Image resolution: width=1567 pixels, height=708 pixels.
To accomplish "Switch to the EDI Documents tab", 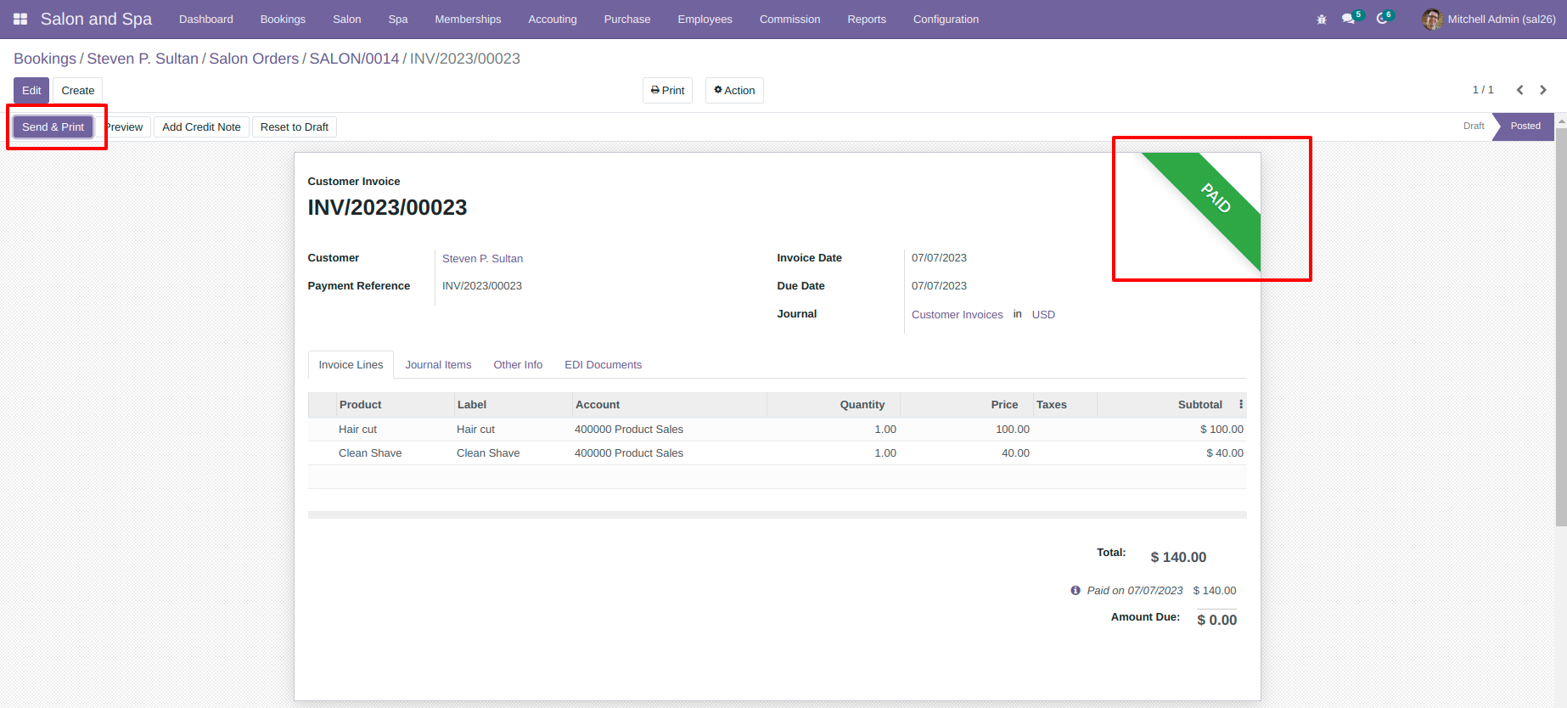I will 604,364.
